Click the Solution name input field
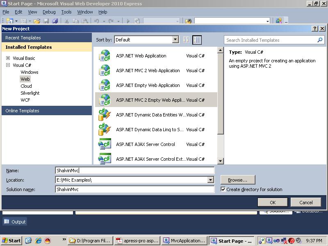The width and height of the screenshot is (328, 246). [x=135, y=189]
